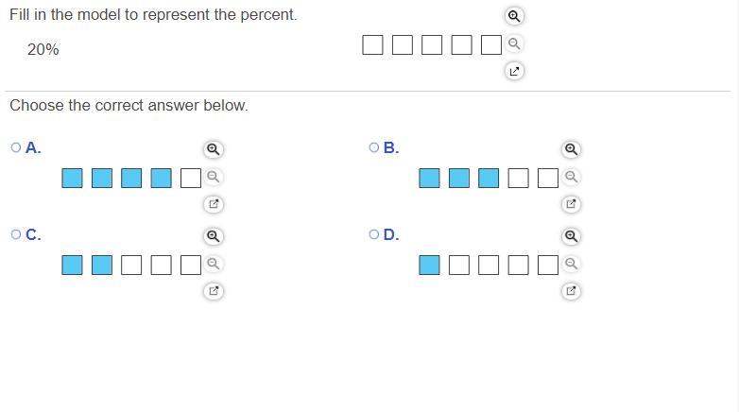Click the first empty box in the question's model
This screenshot has height=412, width=739.
tap(372, 44)
